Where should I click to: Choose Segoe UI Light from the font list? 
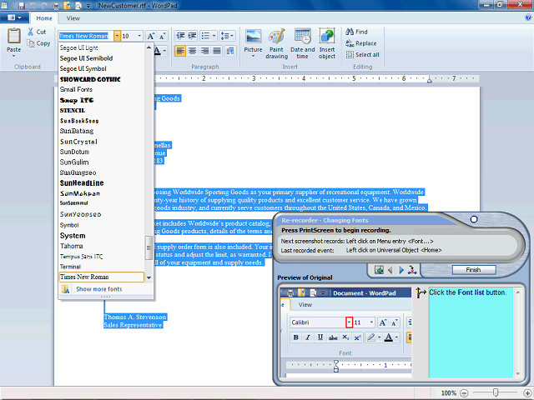click(x=102, y=48)
